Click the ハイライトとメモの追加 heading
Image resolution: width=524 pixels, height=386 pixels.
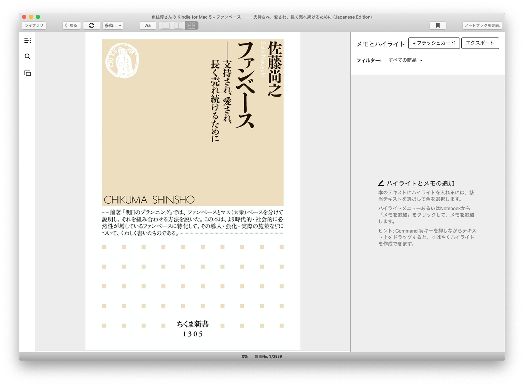pyautogui.click(x=420, y=183)
